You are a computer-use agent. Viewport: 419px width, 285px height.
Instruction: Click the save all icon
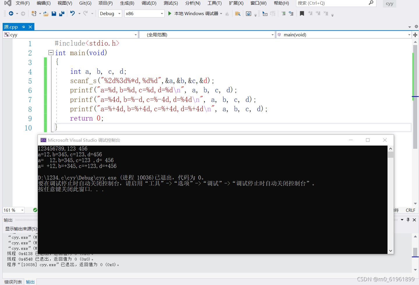(x=61, y=14)
